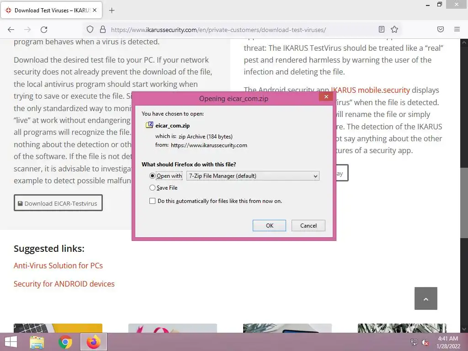
Task: Click the Suggested links heading
Action: coord(49,248)
